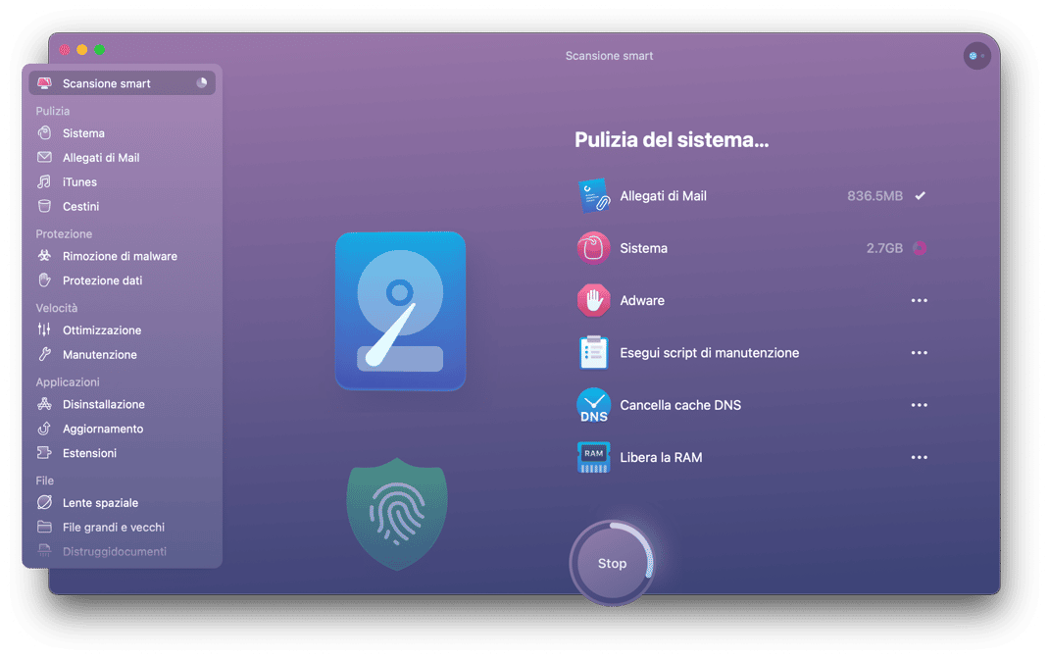Select Estensioni sidebar item
The width and height of the screenshot is (1049, 659).
click(x=122, y=452)
